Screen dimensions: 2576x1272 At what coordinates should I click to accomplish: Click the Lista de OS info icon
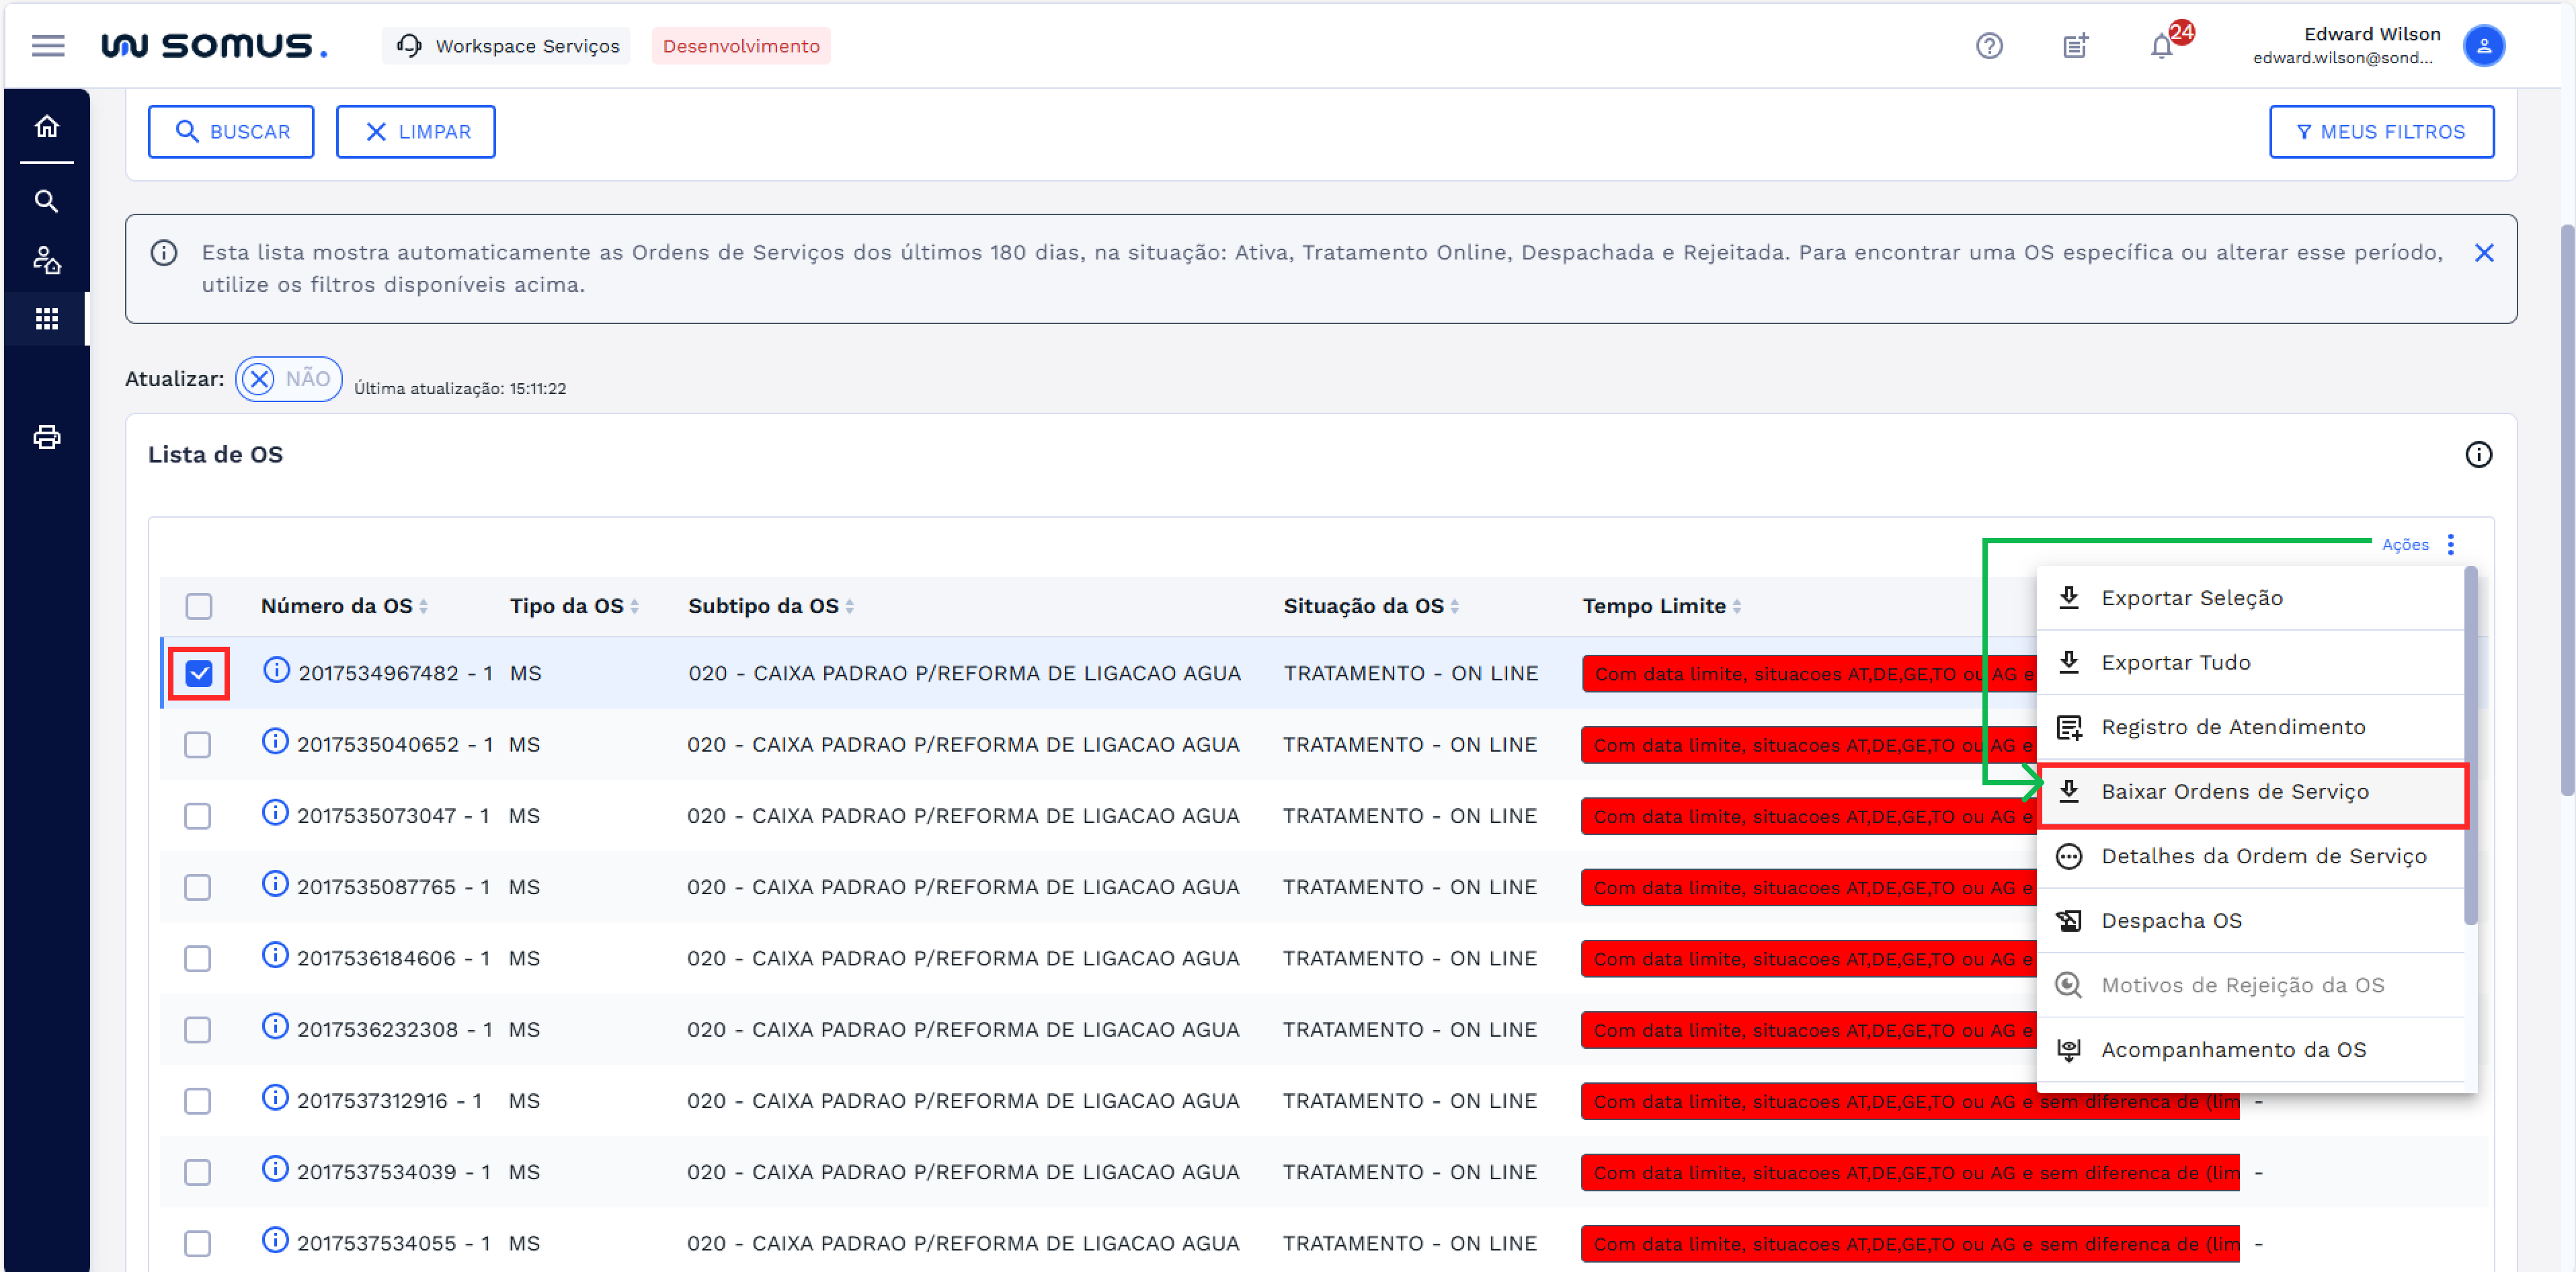point(2478,455)
